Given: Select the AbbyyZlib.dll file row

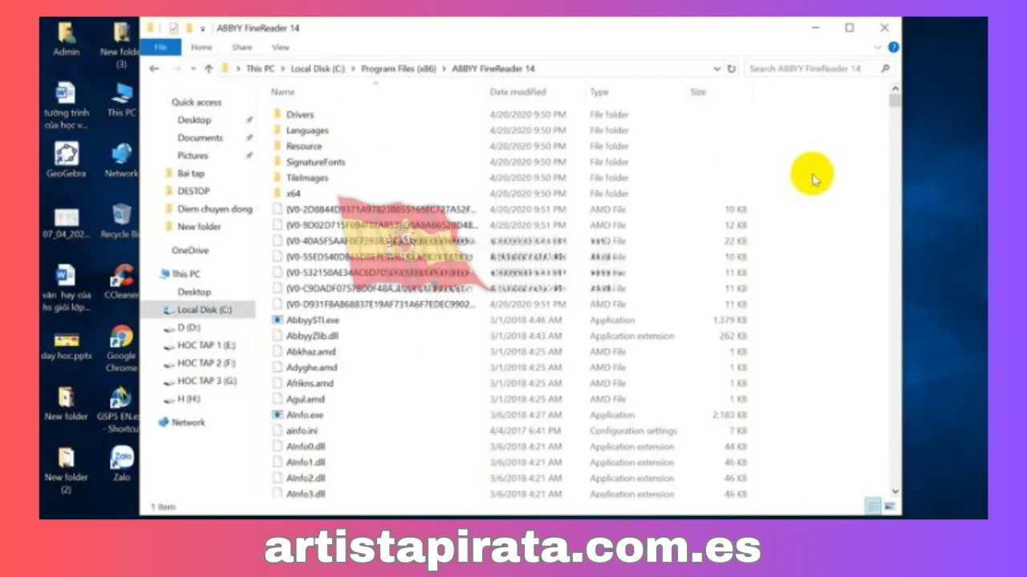Looking at the screenshot, I should coord(312,336).
